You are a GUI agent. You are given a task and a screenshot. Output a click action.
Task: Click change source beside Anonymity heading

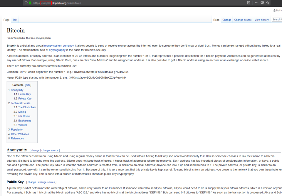tap(50, 150)
